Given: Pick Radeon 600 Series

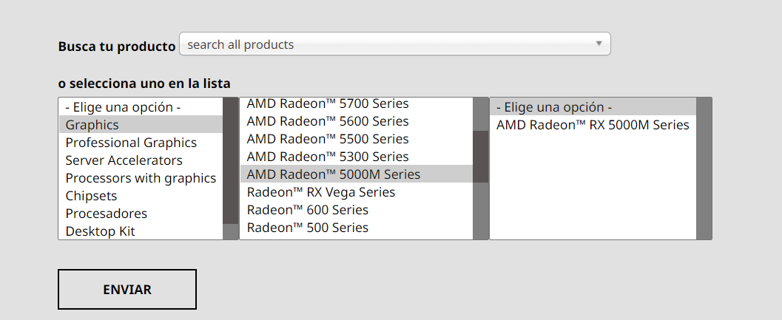Looking at the screenshot, I should pos(307,210).
